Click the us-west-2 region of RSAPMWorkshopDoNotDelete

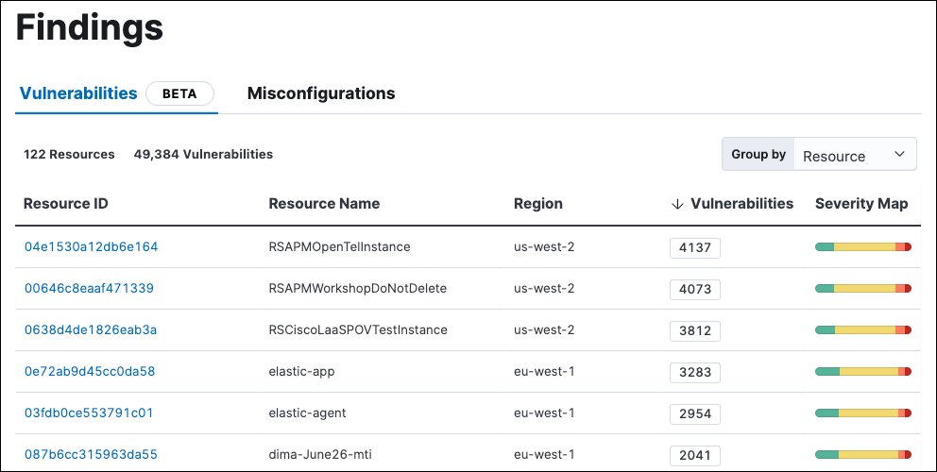click(544, 288)
